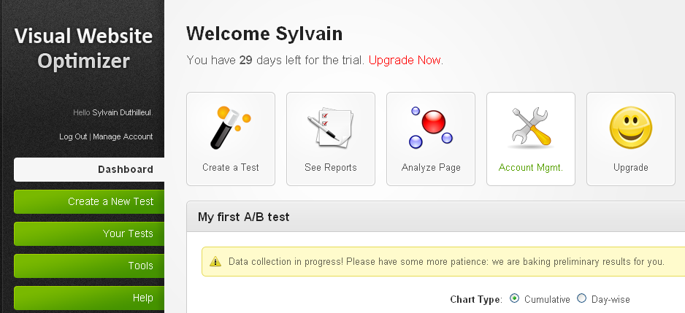The image size is (685, 313).
Task: Click the red Upgrade Now link
Action: (405, 61)
